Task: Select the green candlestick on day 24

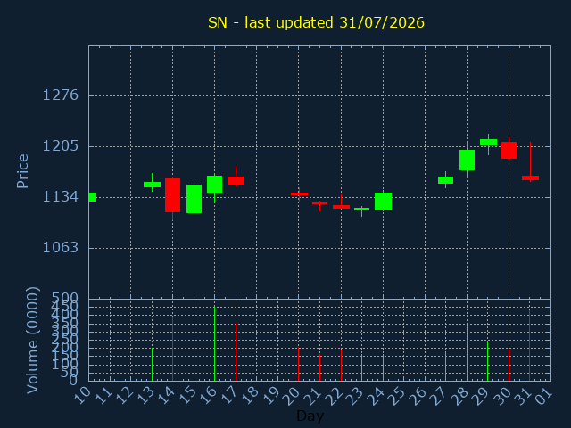Action: click(383, 202)
